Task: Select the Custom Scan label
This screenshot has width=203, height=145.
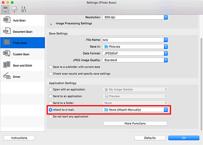Action: tap(21, 54)
